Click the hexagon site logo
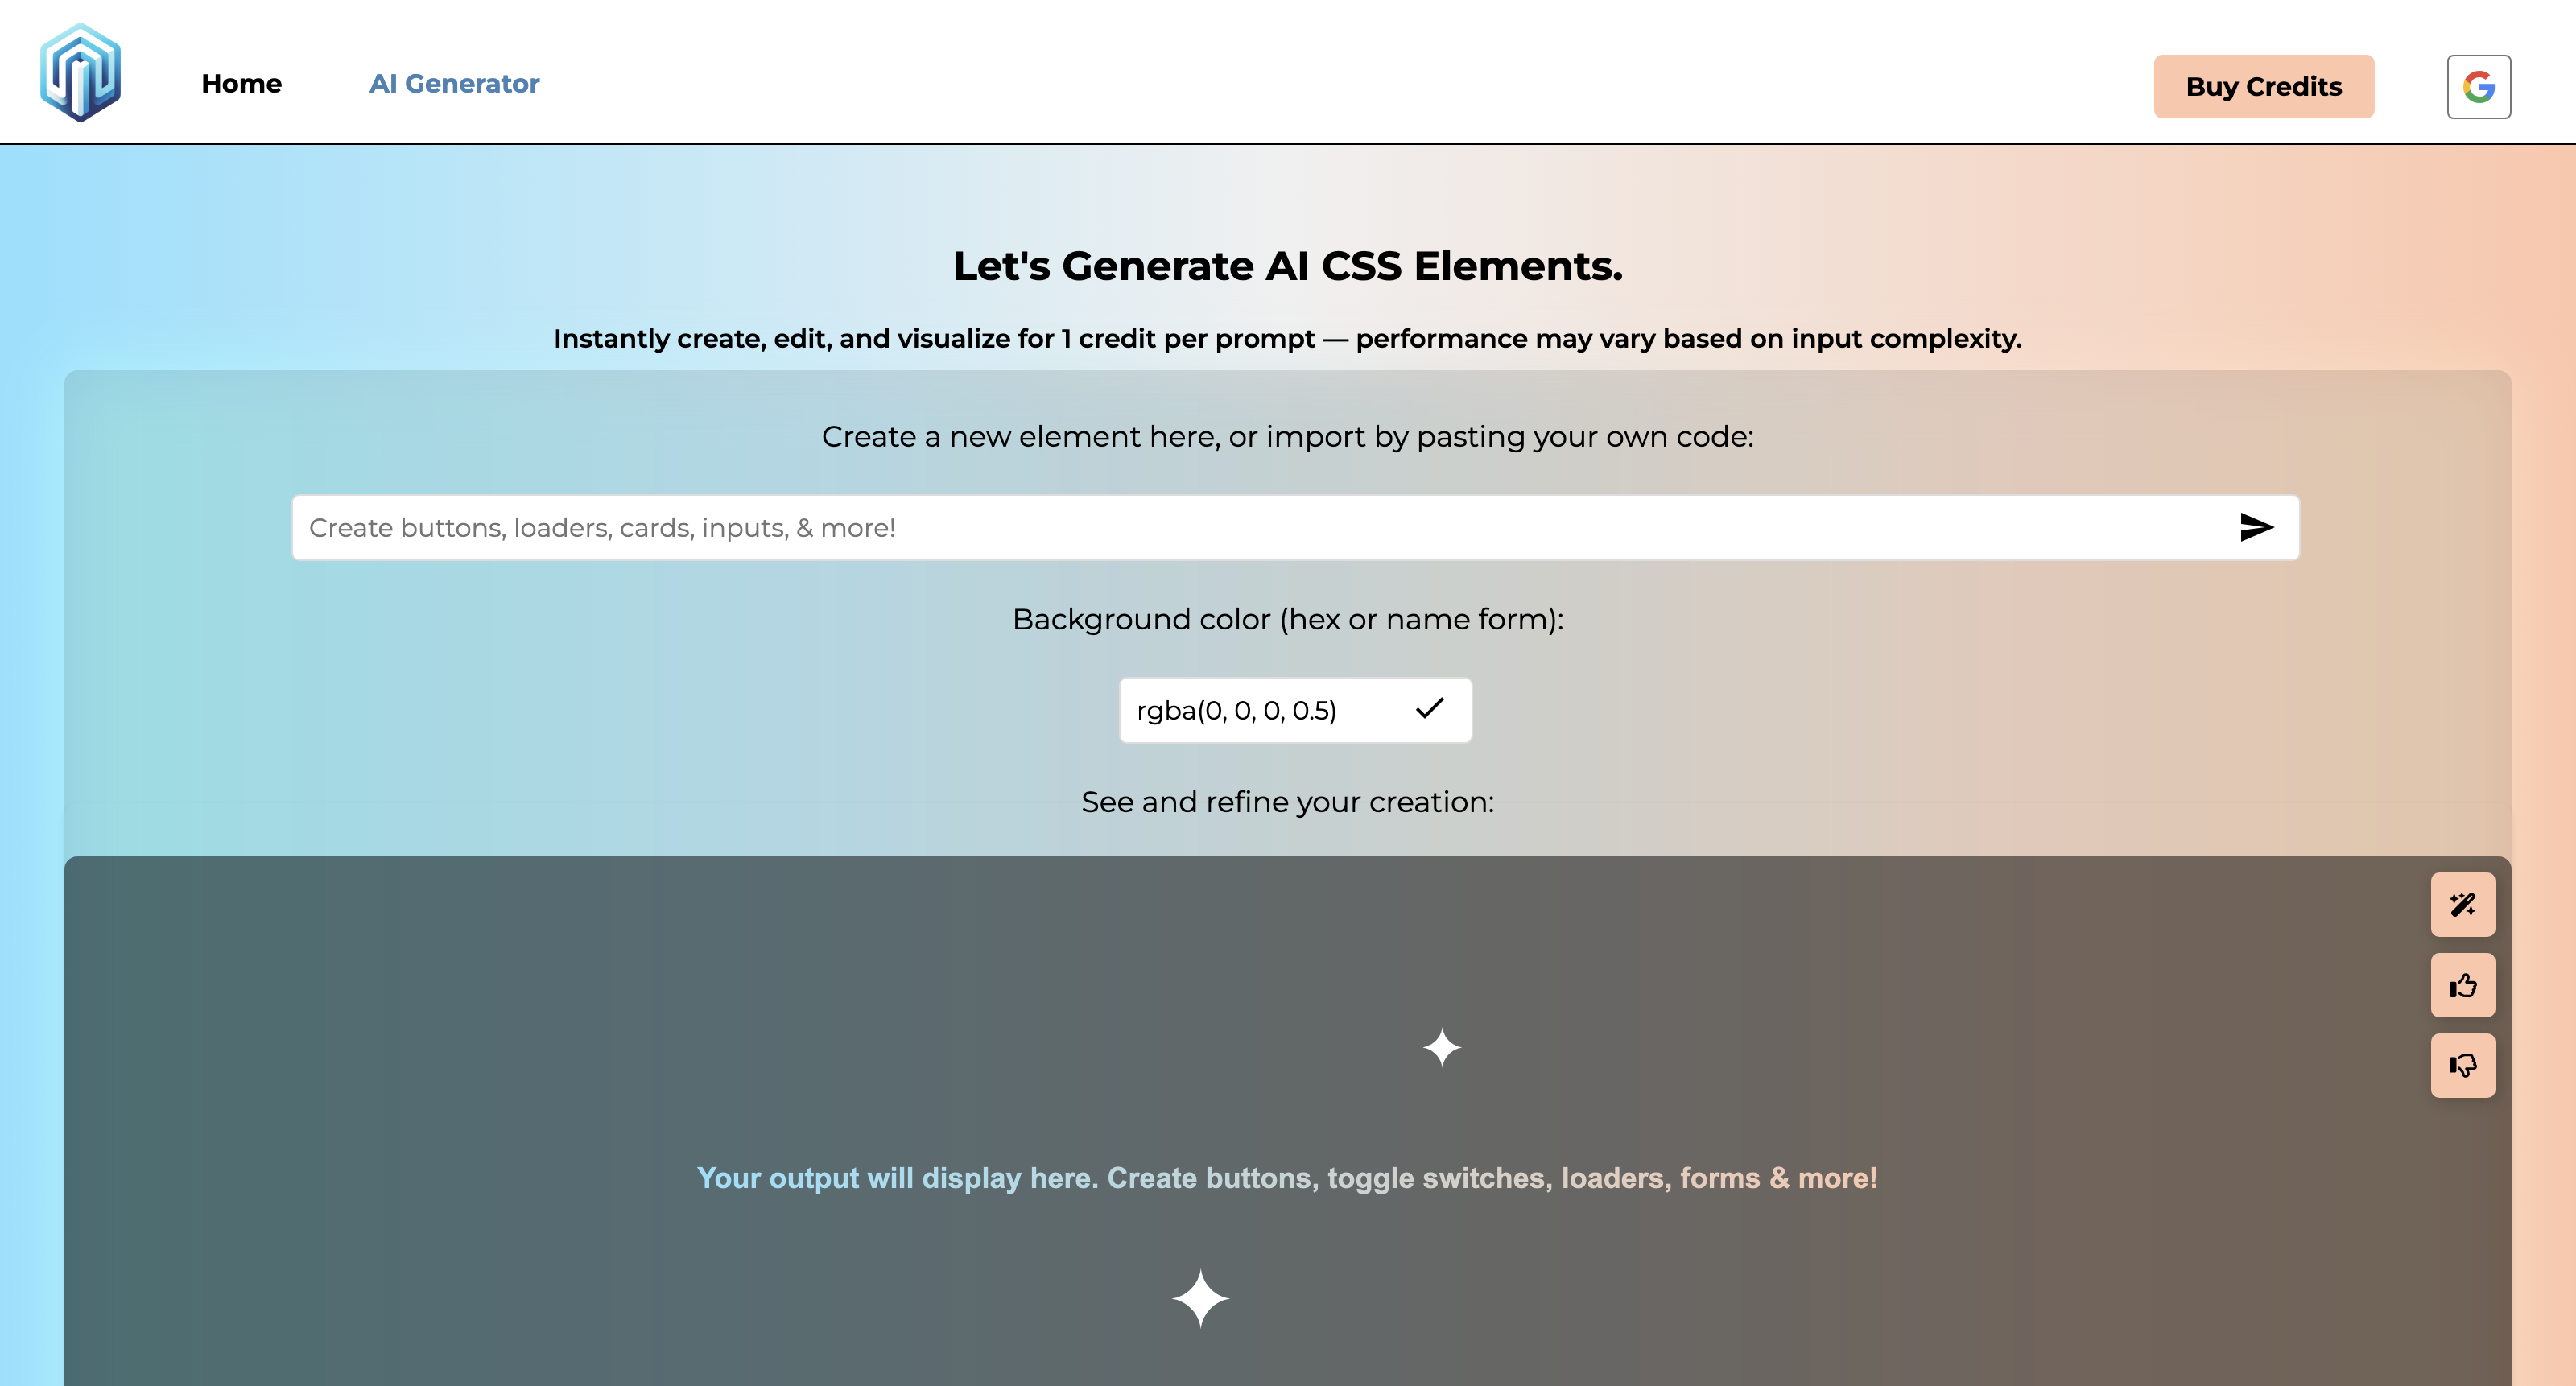The width and height of the screenshot is (2576, 1386). point(80,72)
